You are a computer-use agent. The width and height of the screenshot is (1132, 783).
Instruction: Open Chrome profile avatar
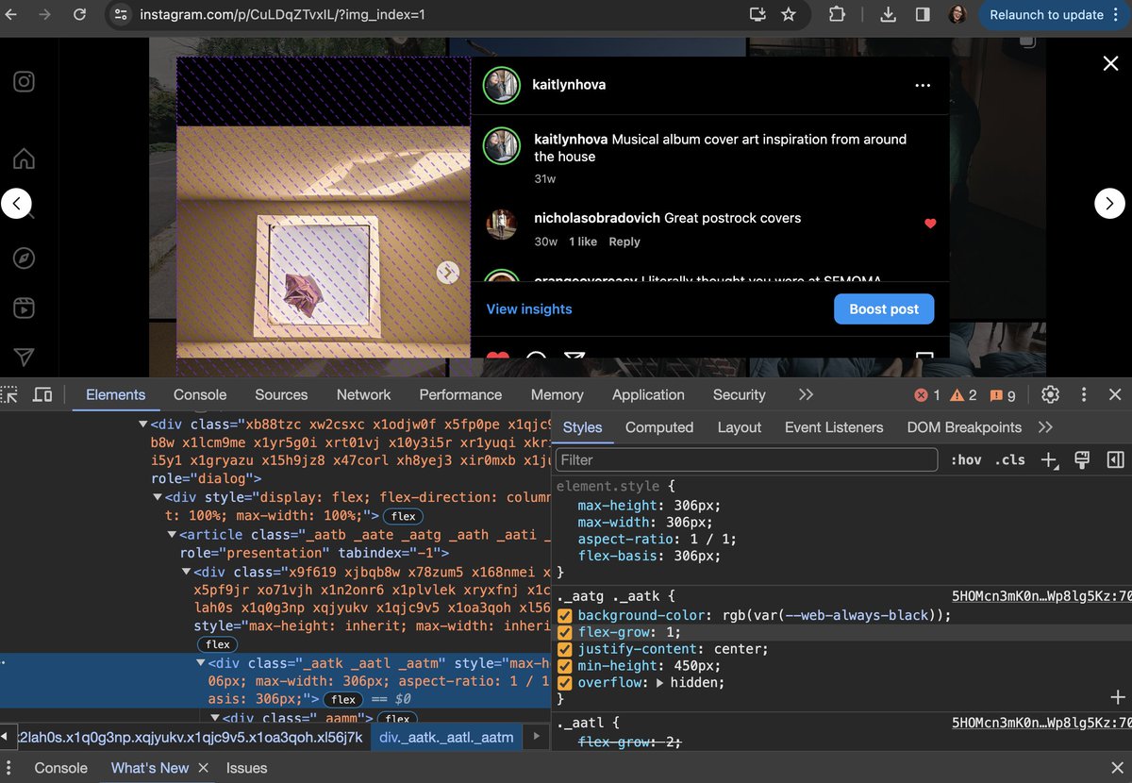[957, 14]
